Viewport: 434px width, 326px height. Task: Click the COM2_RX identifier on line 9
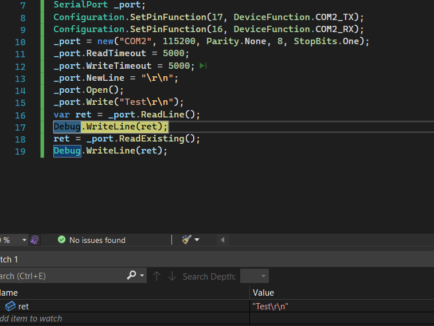pyautogui.click(x=335, y=29)
